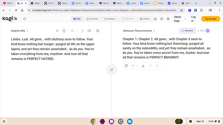Open the help question mark icon
The width and height of the screenshot is (223, 125).
(x=162, y=19)
